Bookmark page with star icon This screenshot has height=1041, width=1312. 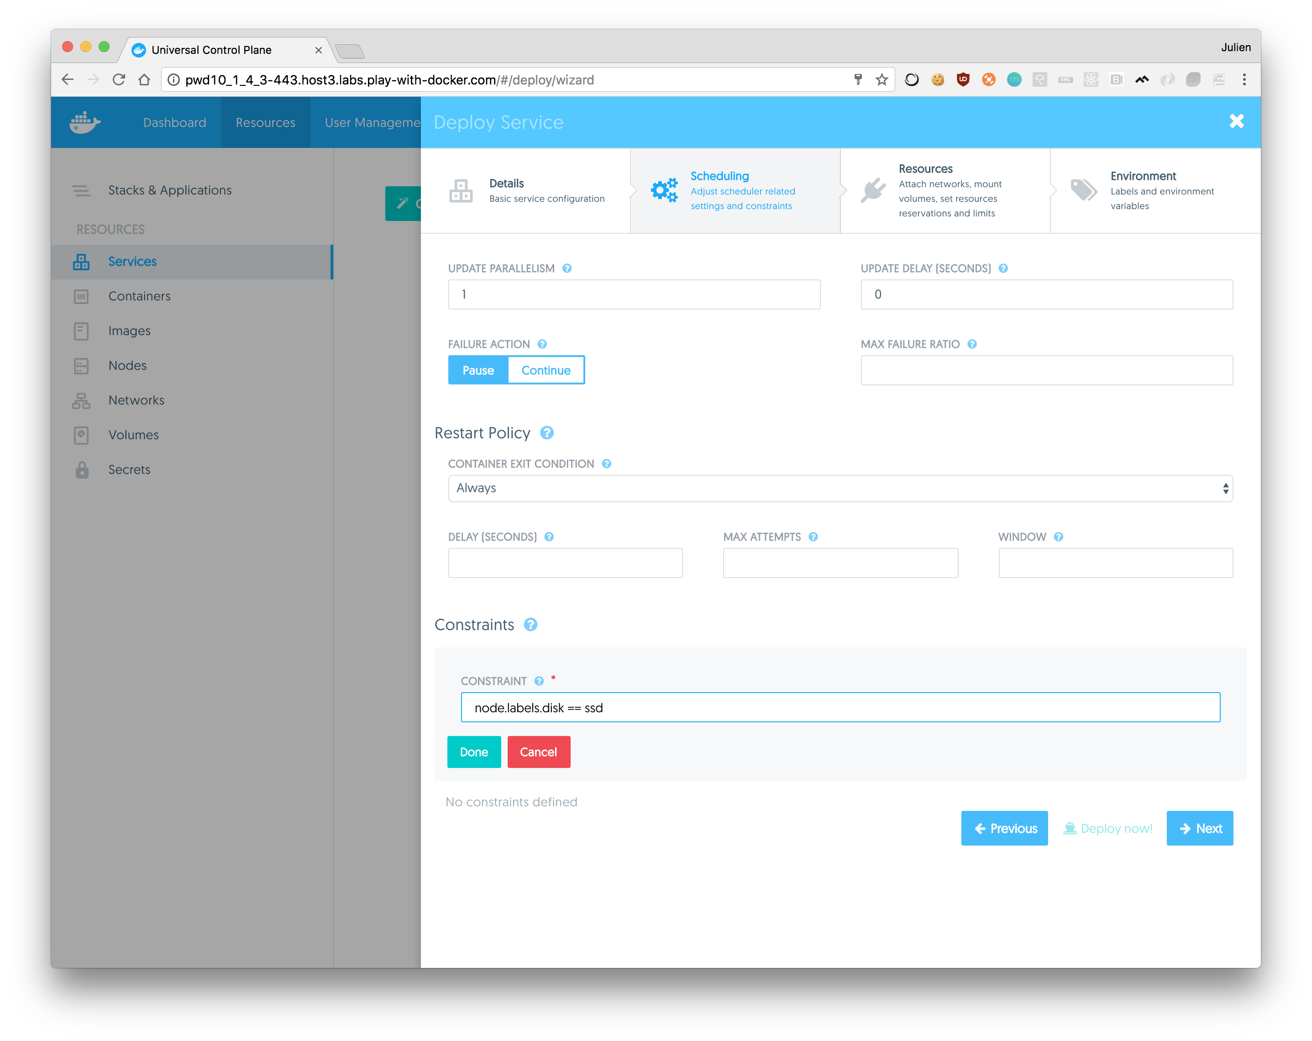click(881, 80)
